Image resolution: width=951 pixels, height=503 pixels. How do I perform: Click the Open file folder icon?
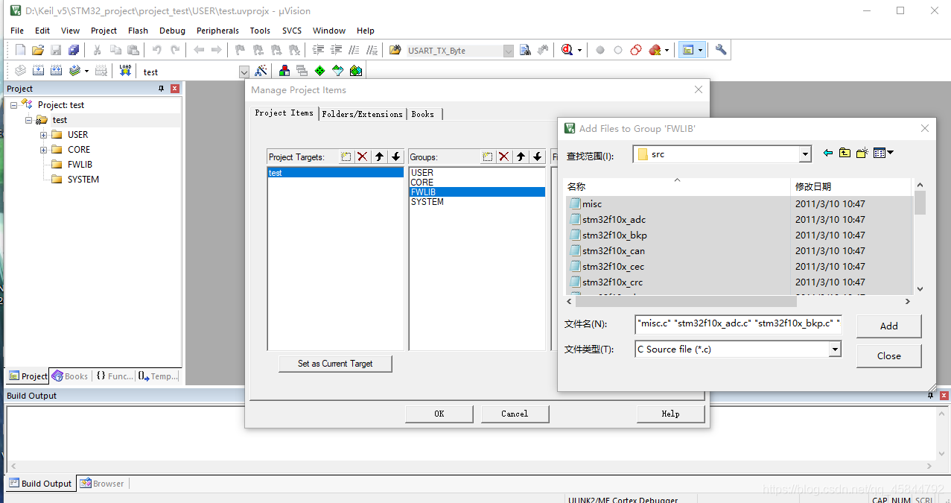tap(38, 50)
